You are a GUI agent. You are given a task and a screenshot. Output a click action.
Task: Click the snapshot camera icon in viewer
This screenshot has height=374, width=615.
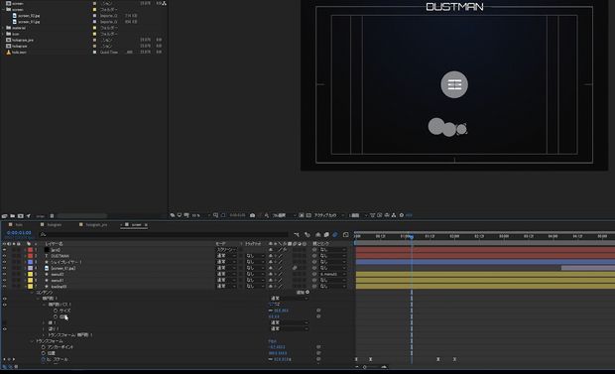(x=252, y=215)
